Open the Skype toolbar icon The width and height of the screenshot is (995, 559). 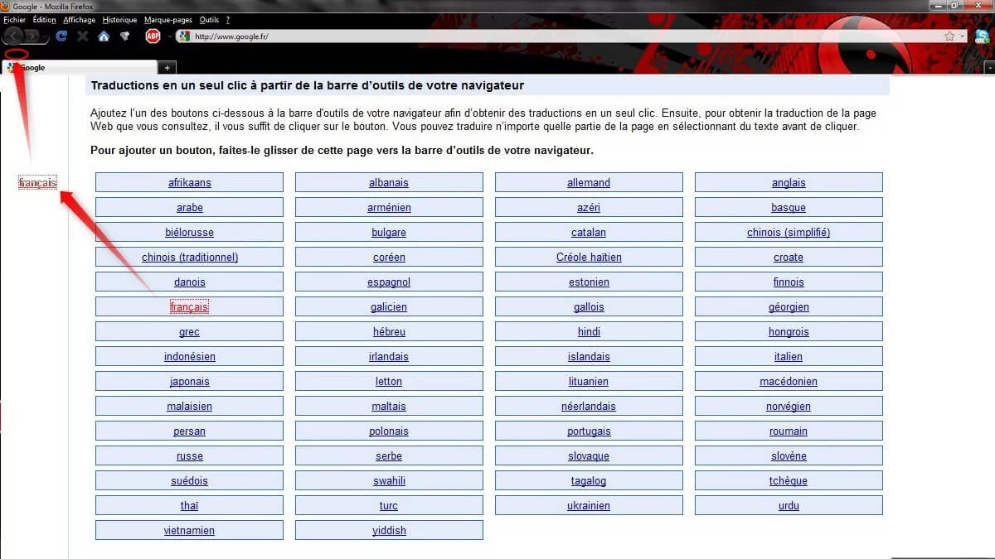point(982,36)
